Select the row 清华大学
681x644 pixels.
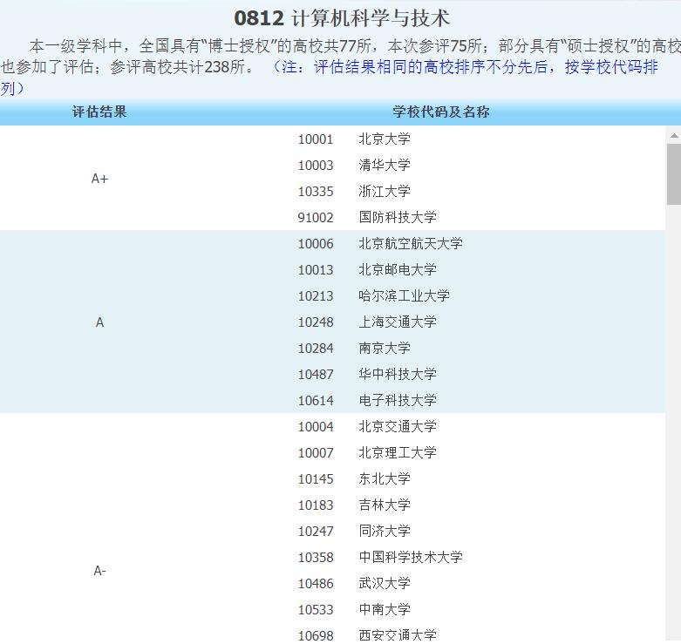tap(384, 165)
